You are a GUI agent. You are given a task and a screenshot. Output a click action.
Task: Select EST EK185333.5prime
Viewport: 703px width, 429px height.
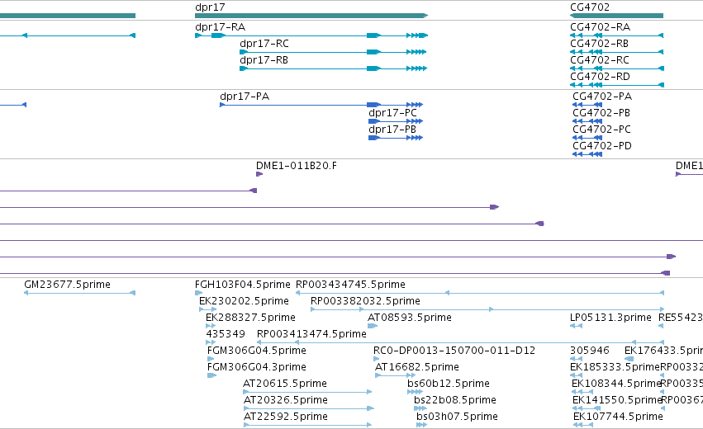615,367
